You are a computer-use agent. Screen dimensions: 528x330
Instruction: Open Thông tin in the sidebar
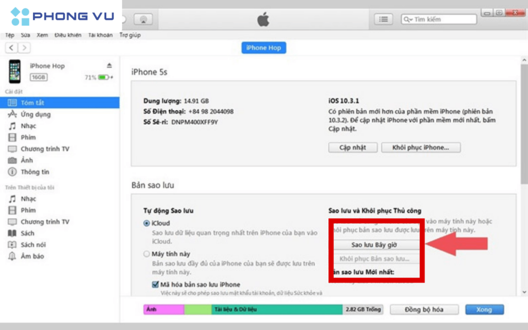coord(35,172)
